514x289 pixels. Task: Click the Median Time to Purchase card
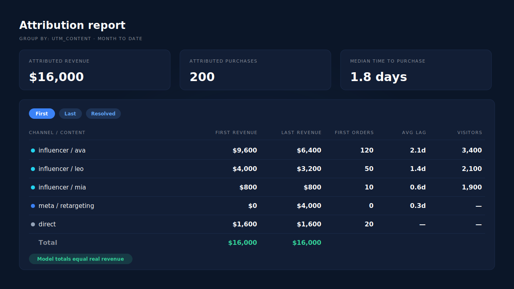(x=416, y=70)
